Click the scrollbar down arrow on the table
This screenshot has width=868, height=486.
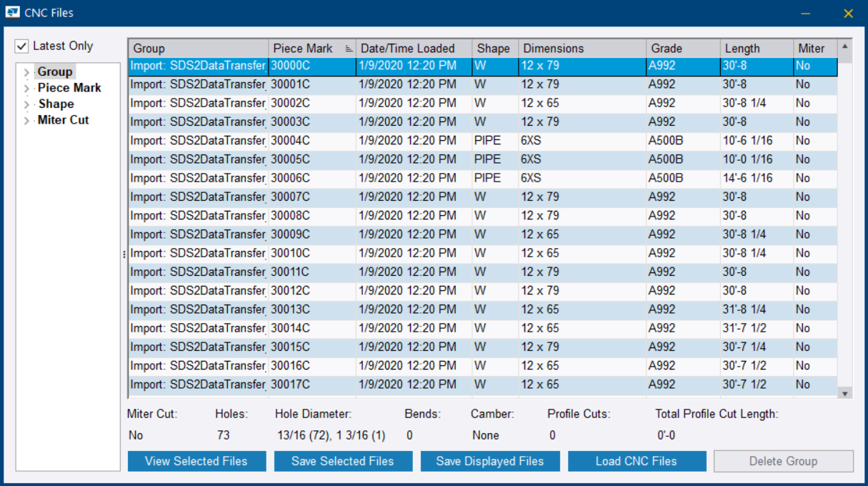pos(844,392)
